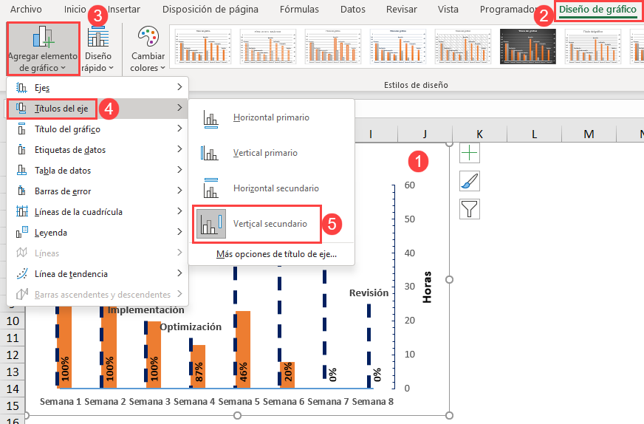Open Etiquetas de datos submenu
Screen dimensions: 644x424
coord(97,149)
